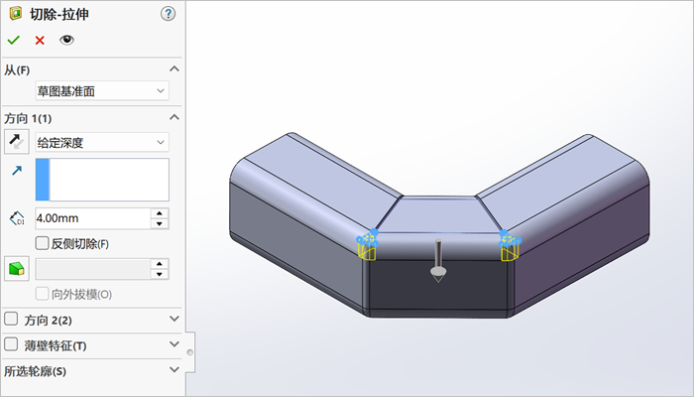This screenshot has width=694, height=397.
Task: Cancel the feature with the red X
Action: point(40,41)
